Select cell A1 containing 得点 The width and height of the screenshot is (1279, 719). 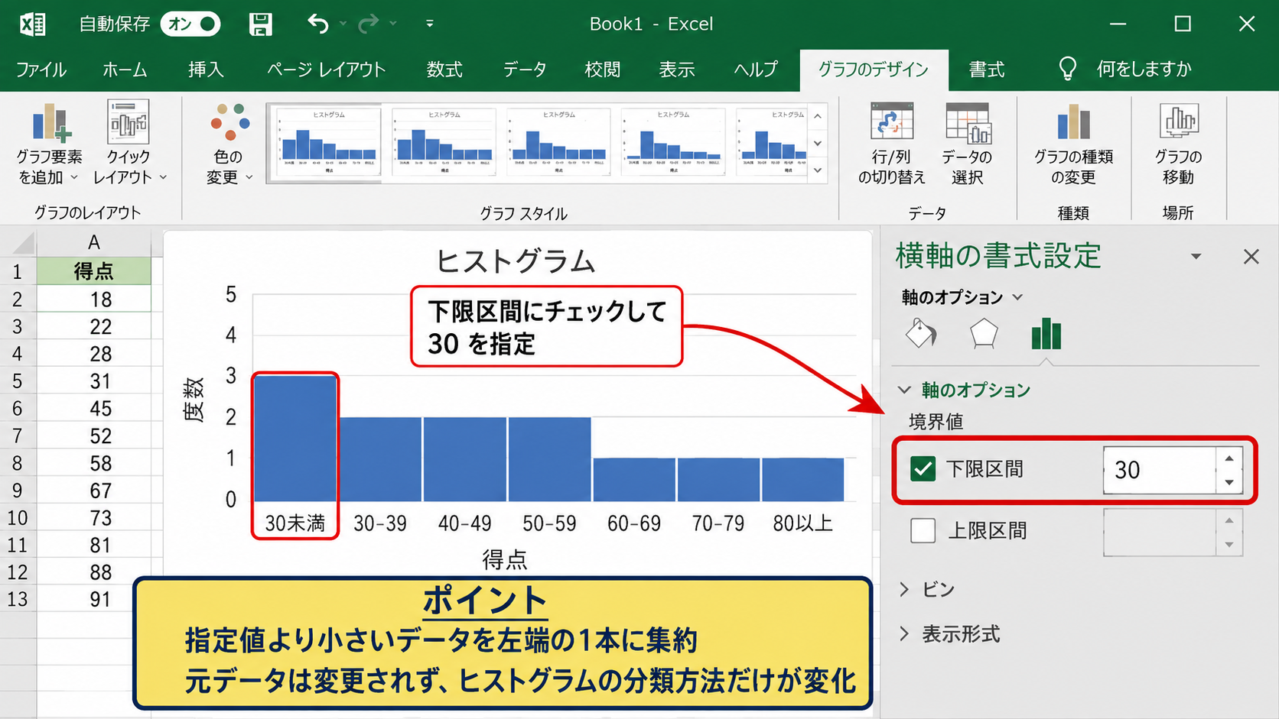[x=94, y=271]
